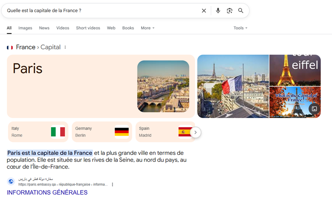Submit search with the magnifying glass icon
Viewport: 332px width, 198px height.
(241, 11)
